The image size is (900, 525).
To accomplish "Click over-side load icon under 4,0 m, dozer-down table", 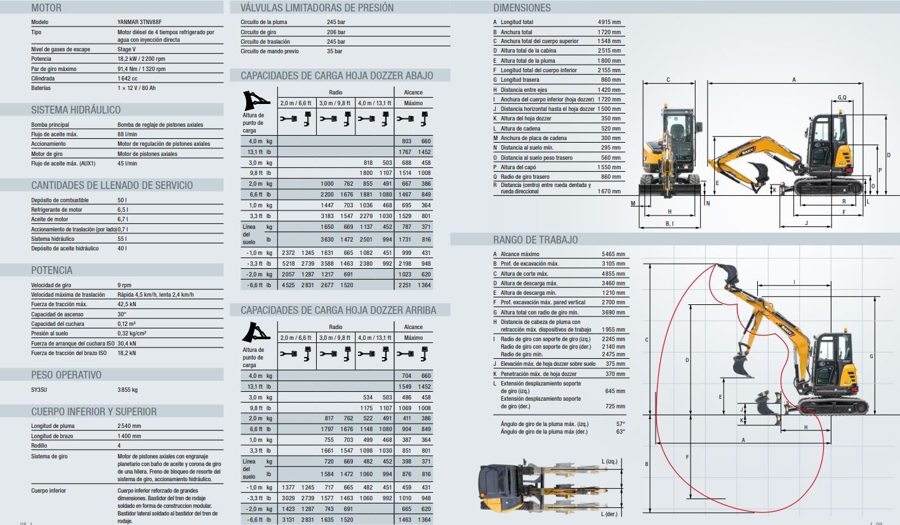I will [x=385, y=119].
